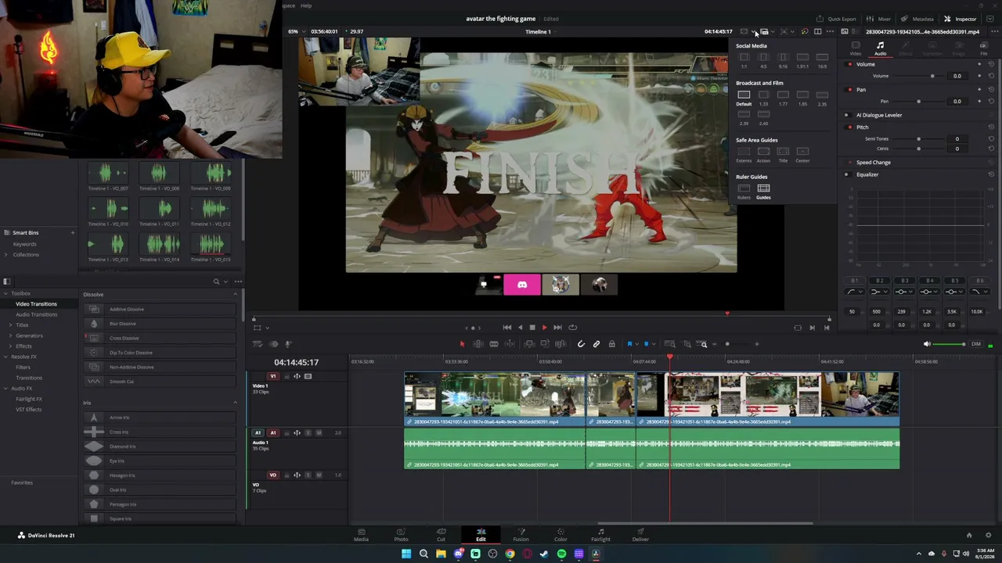This screenshot has height=563, width=1002.
Task: Choose the 2.35 film aspect guide
Action: pyautogui.click(x=822, y=98)
